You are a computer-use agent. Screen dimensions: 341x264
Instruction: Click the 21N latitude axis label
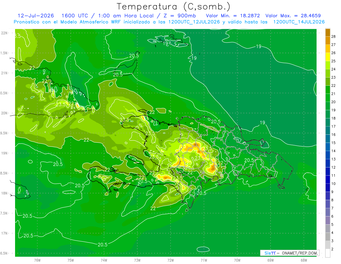point(5,73)
